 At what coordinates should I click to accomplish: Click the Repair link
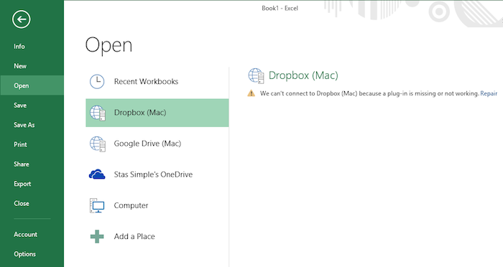[489, 93]
